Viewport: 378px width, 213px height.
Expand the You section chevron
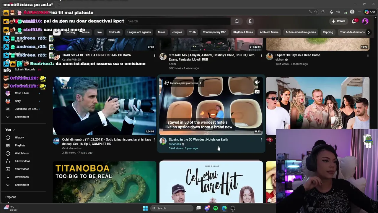pos(14,130)
